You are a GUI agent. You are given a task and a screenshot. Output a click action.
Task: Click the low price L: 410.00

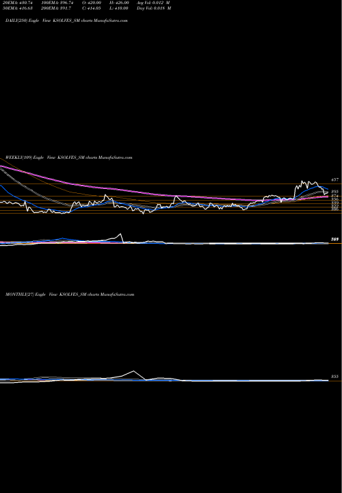[119, 8]
